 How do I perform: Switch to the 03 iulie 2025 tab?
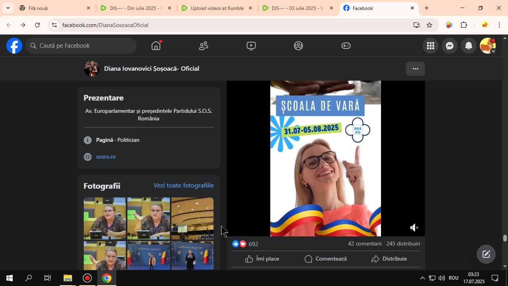tap(298, 8)
